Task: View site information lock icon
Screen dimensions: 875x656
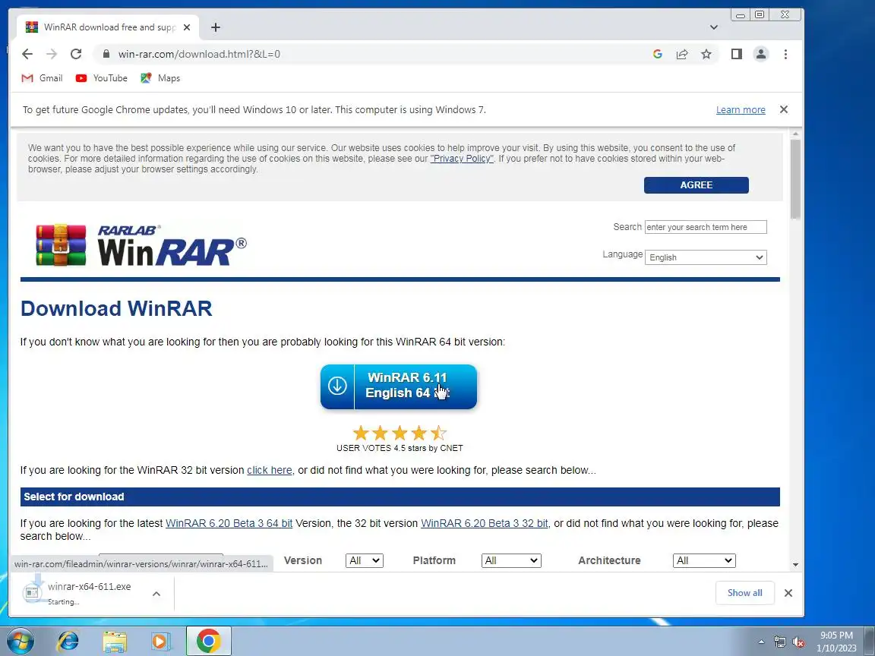Action: tap(106, 54)
